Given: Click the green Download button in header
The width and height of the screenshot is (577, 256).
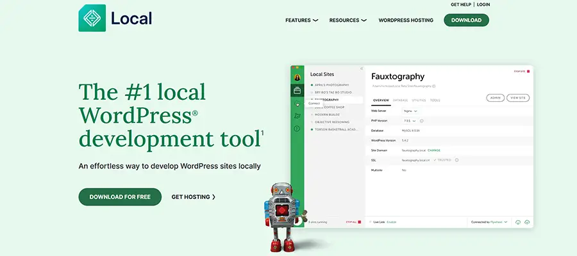Looking at the screenshot, I should [466, 20].
